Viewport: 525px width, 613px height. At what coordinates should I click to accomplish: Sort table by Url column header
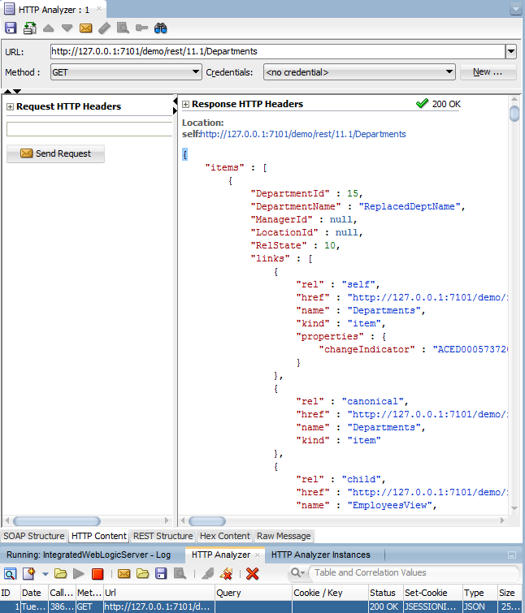pos(158,593)
